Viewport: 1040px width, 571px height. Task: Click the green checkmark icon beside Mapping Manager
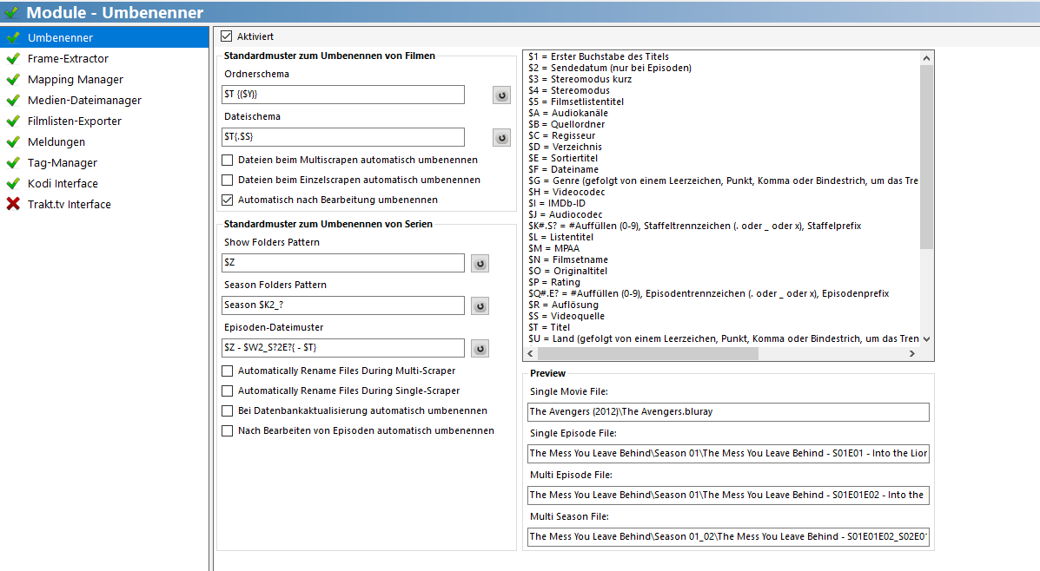pos(13,80)
